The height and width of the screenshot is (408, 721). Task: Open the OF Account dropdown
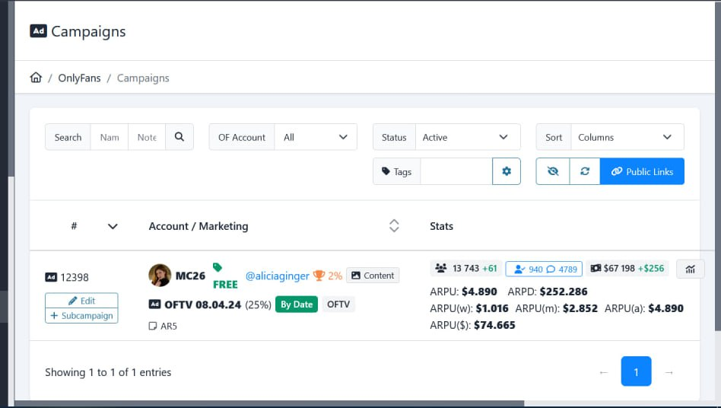click(315, 137)
